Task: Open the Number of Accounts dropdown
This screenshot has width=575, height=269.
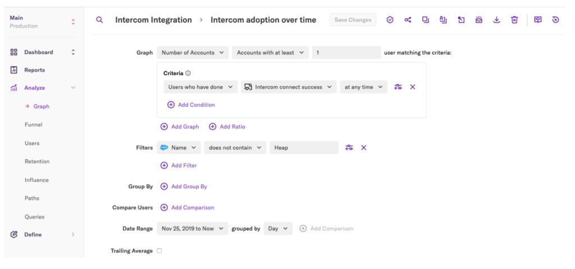Action: pos(193,52)
